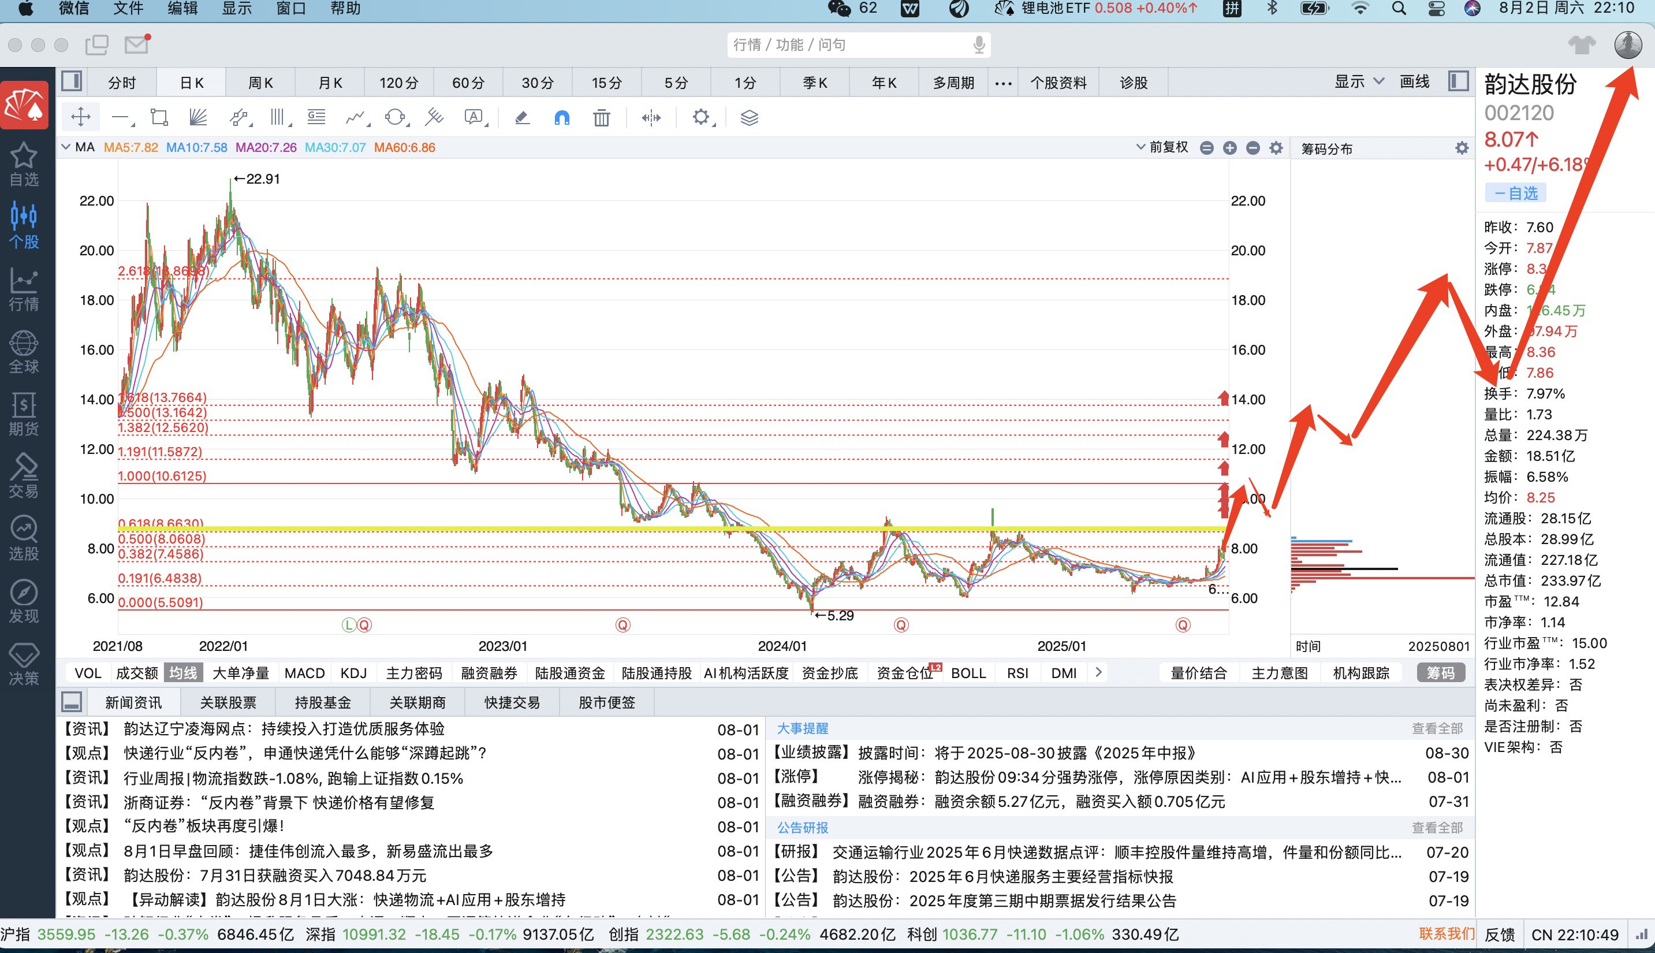Screen dimensions: 1655x953
Task: Click 主力意图 analysis button
Action: [x=1280, y=673]
